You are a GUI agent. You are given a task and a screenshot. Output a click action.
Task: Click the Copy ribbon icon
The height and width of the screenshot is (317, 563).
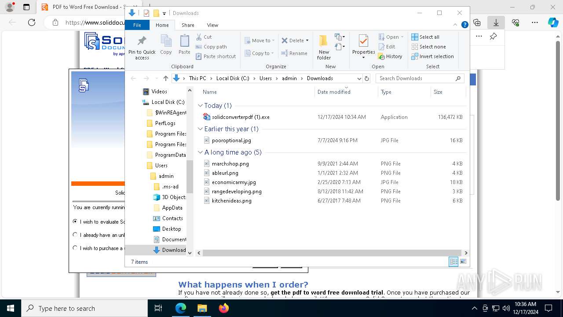coord(166,45)
